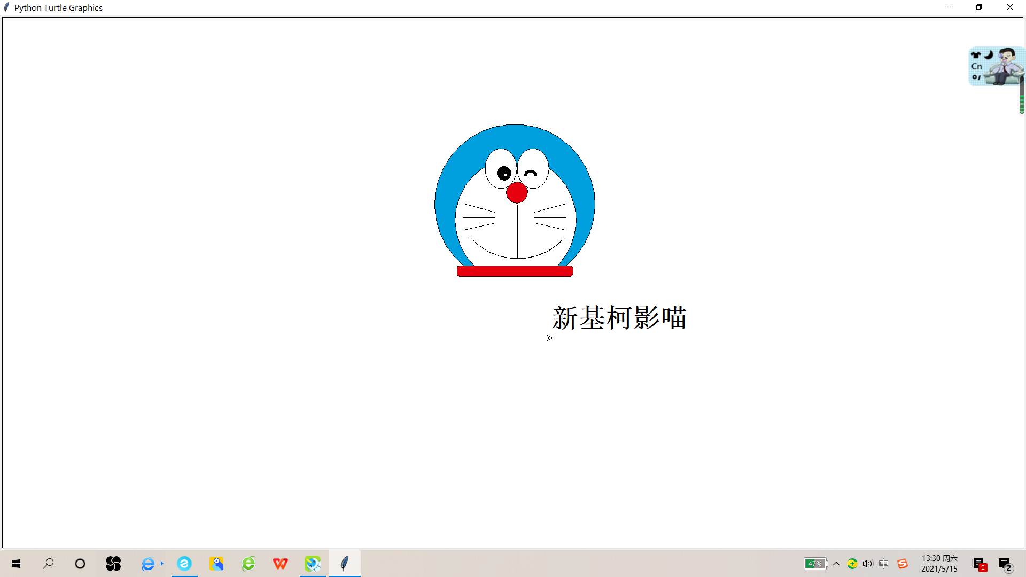Switch to the green cartoon bird app
This screenshot has height=577, width=1026.
(x=313, y=564)
